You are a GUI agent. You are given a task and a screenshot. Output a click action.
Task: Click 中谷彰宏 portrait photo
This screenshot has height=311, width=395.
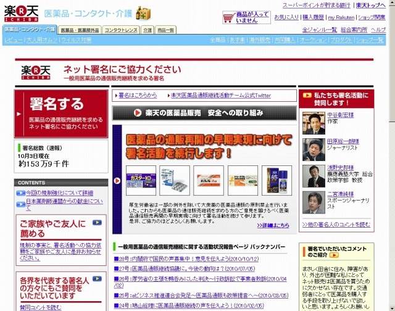coord(314,123)
